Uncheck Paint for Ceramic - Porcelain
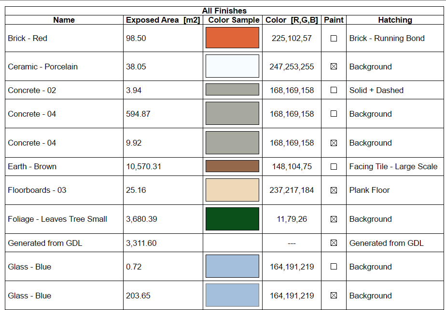Screen dimensions: 446x310 pos(334,67)
